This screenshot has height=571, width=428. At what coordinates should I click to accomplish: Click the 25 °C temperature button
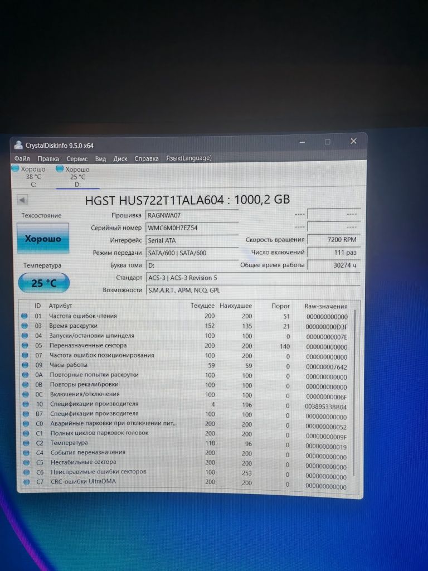click(43, 283)
